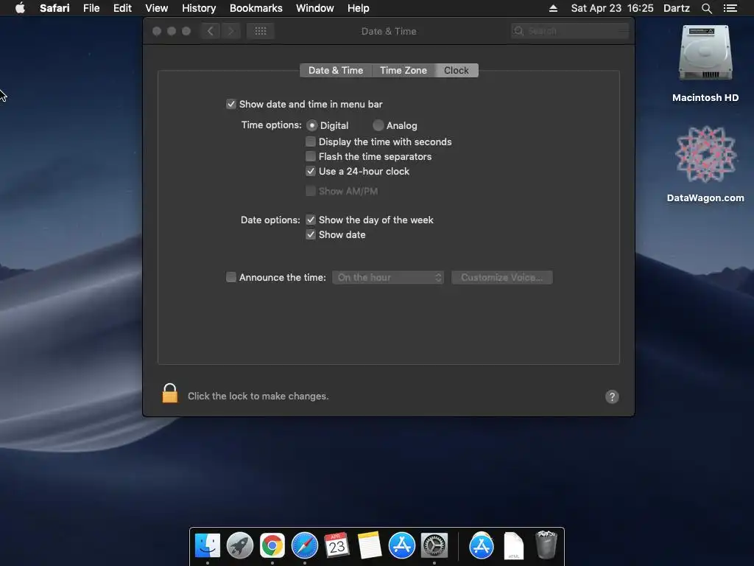Show all preferences grid icon
The width and height of the screenshot is (754, 566).
[x=260, y=31]
